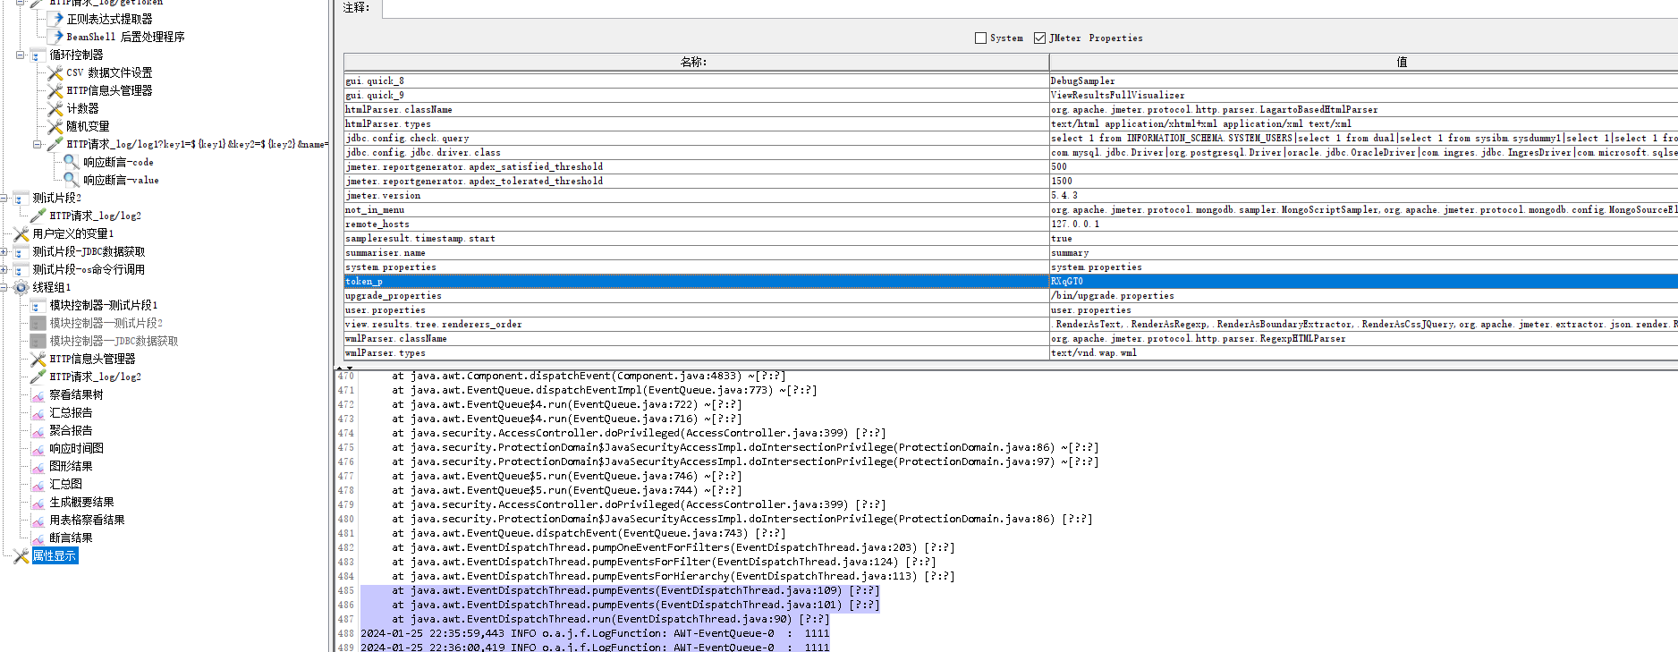Click the 注释 comment input field
The width and height of the screenshot is (1678, 652).
[x=1030, y=7]
